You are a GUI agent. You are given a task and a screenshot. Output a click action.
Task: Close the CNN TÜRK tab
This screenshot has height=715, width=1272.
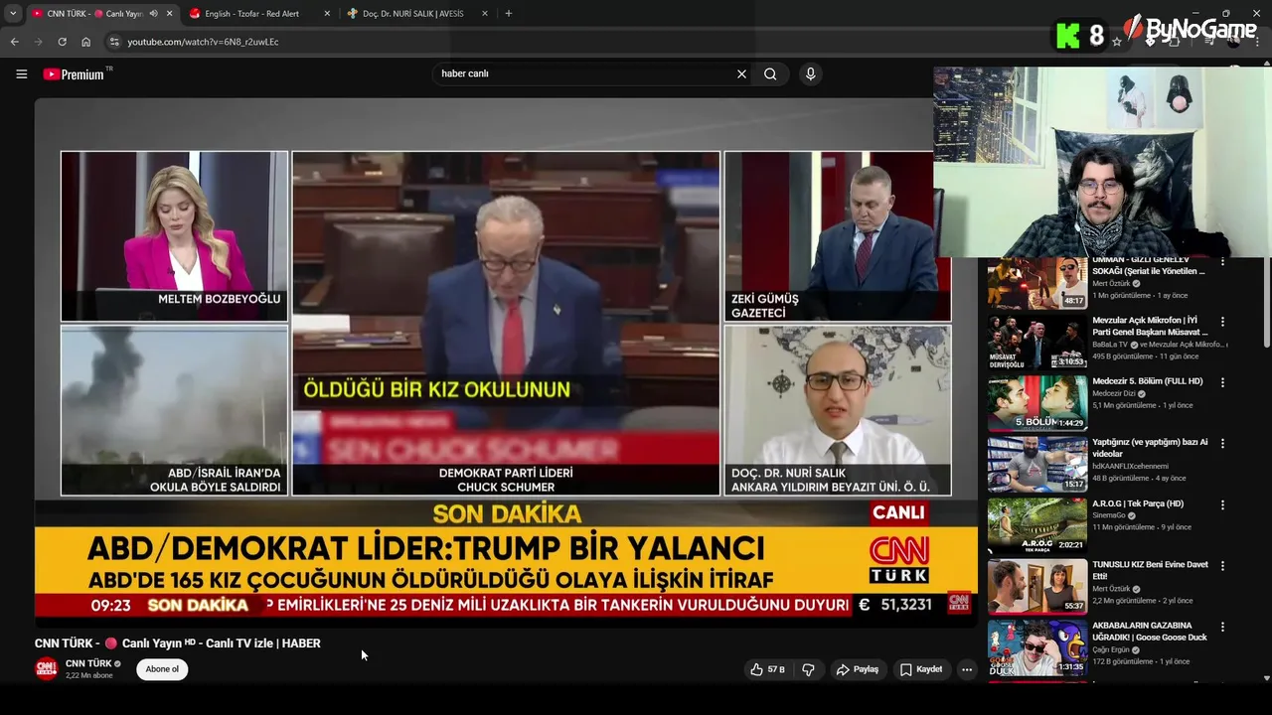[x=169, y=14]
